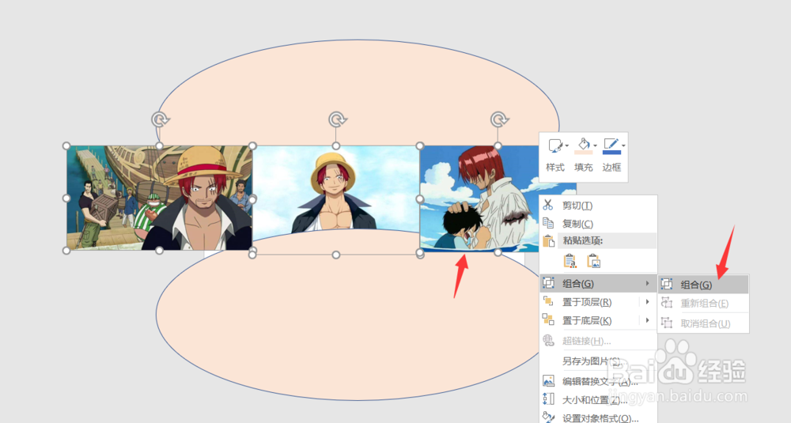
Task: Expand the 置于底层(K) submenu arrow
Action: tap(647, 320)
